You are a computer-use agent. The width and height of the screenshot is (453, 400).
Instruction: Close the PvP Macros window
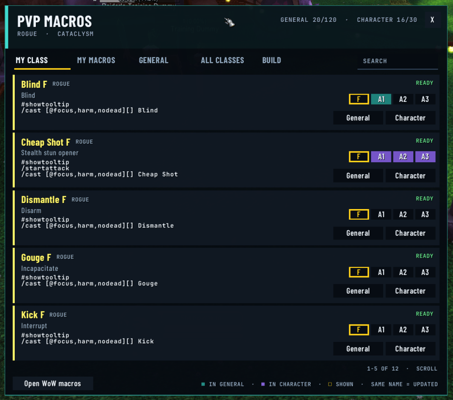point(432,20)
